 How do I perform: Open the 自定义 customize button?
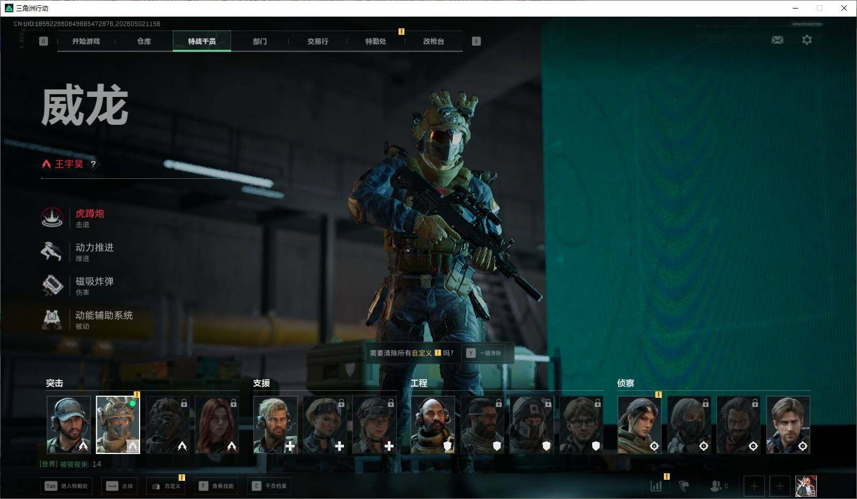pyautogui.click(x=166, y=486)
